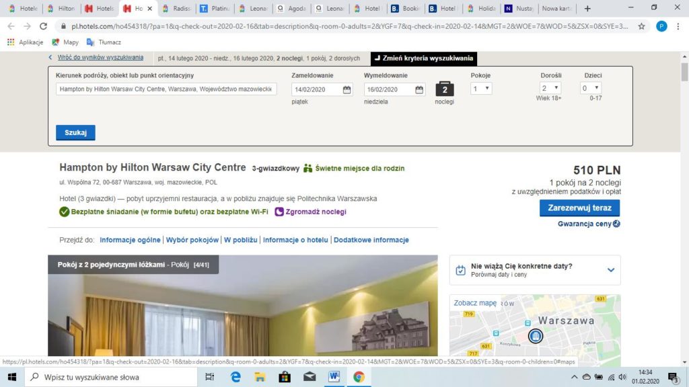Open Dorośli adults dropdown

550,88
